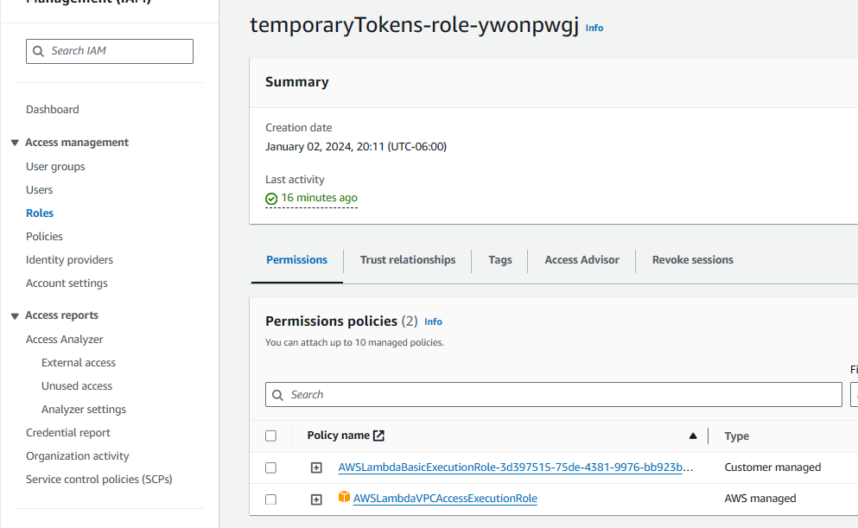Click the sort arrow in Policy name column
Image resolution: width=858 pixels, height=528 pixels.
pyautogui.click(x=693, y=436)
